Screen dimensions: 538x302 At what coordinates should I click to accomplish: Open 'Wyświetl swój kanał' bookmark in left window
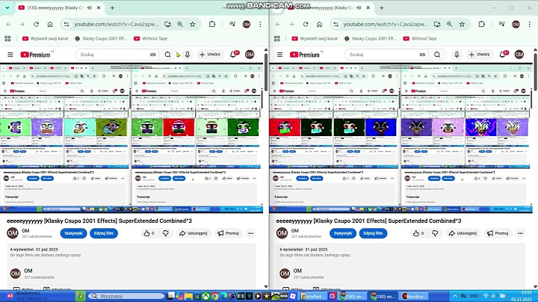45,38
